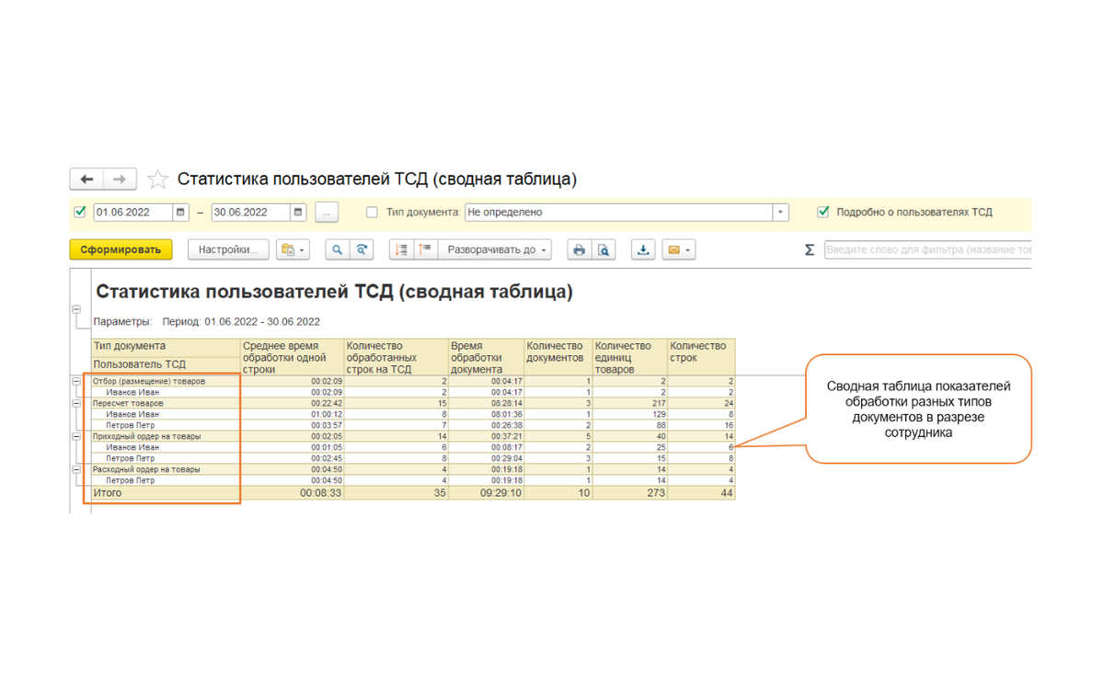Screen dimensions: 1104x680
Task: Click Среднее время обработки одной строки header
Action: 293,357
